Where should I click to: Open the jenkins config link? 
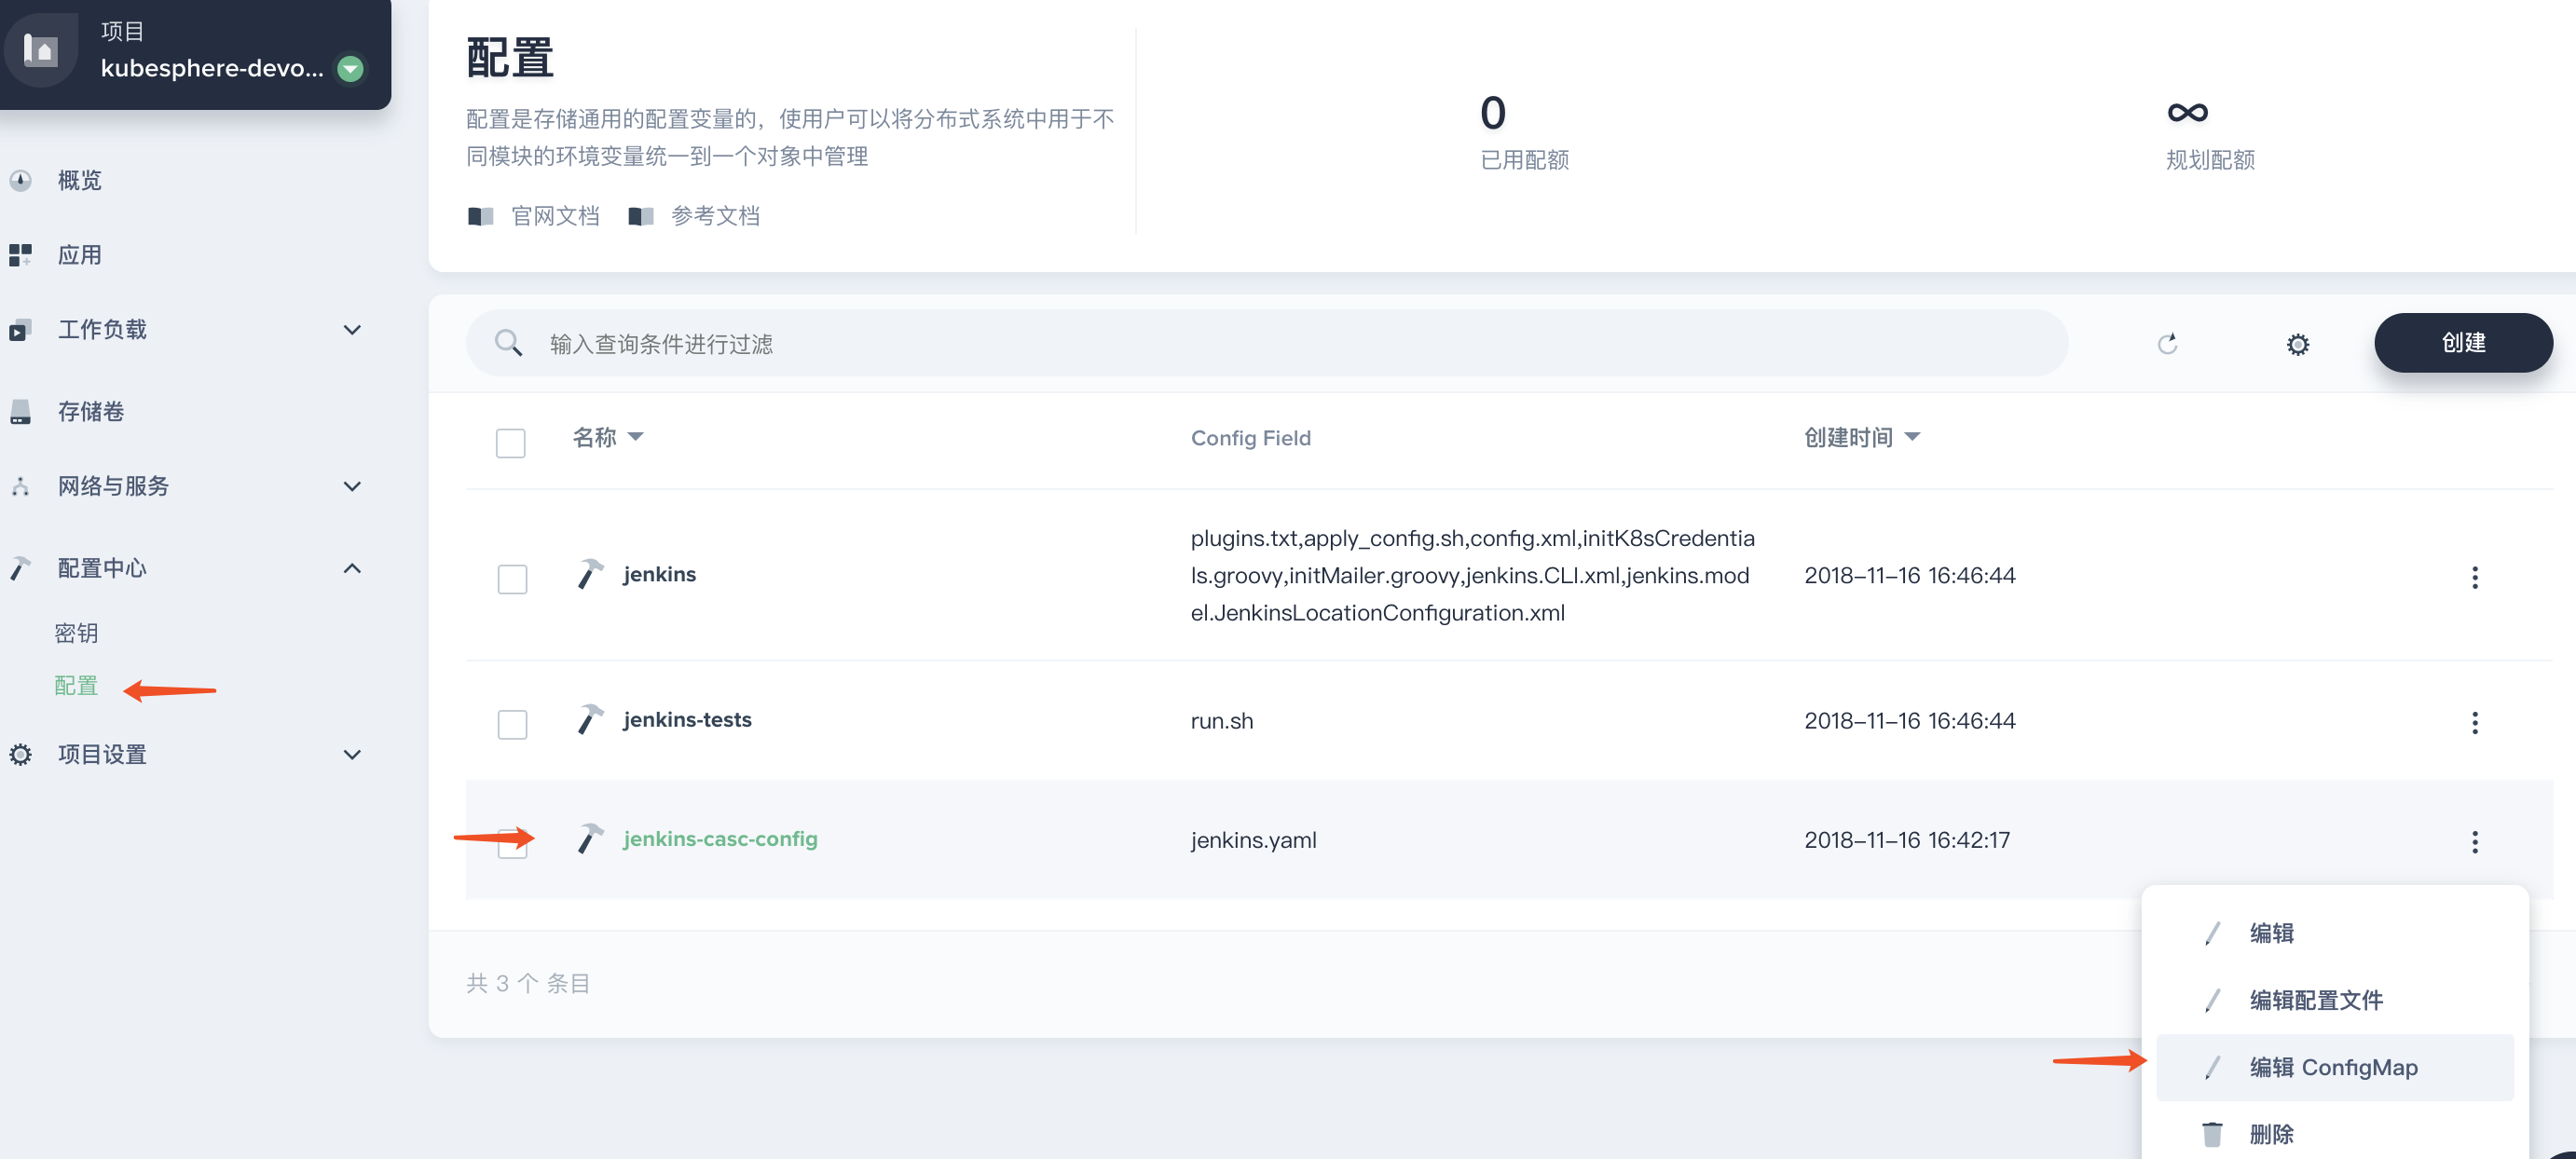pyautogui.click(x=659, y=574)
